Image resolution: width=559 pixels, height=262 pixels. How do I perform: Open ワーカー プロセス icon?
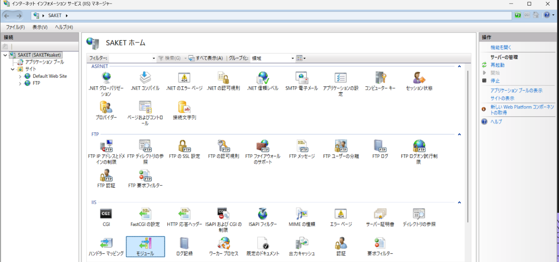point(223,246)
